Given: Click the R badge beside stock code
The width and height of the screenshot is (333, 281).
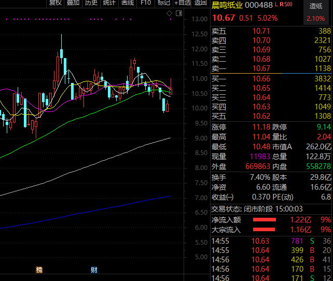Looking at the screenshot, I should pos(281,5).
